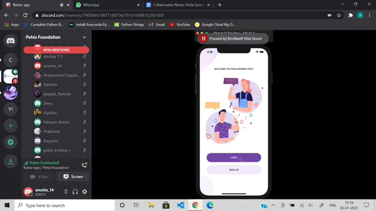Select user Darlene
Viewport: 376px width, 211px height.
click(50, 85)
